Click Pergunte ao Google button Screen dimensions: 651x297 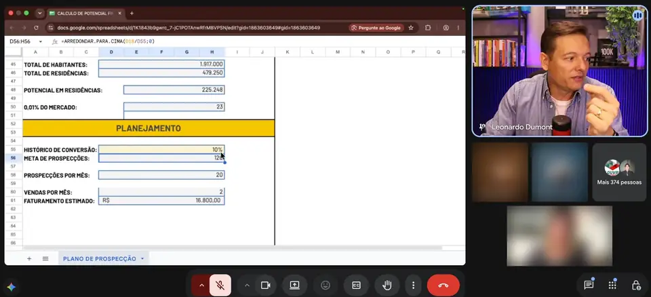pos(376,28)
